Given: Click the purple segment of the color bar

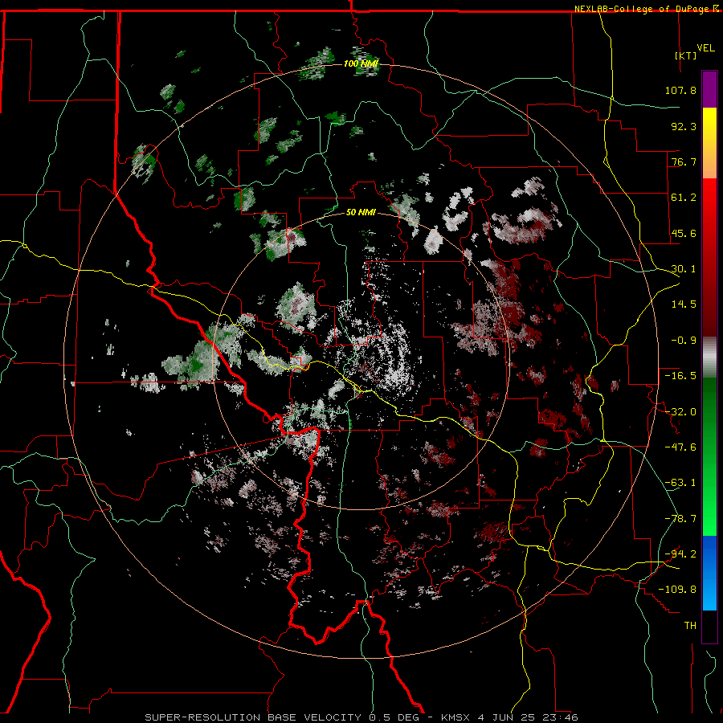Looking at the screenshot, I should (709, 89).
